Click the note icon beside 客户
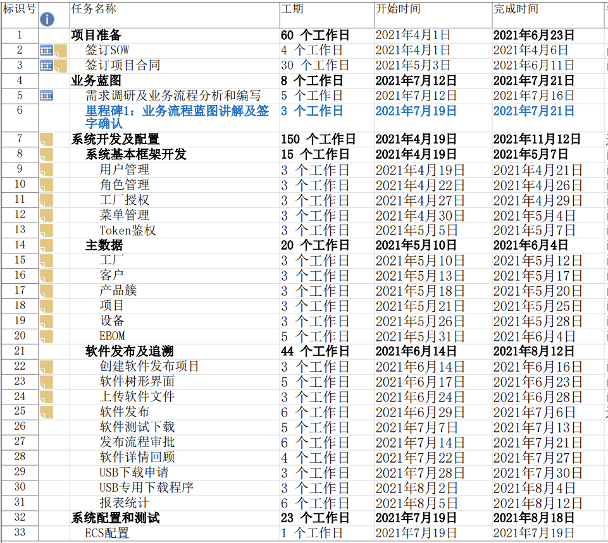The width and height of the screenshot is (608, 543). click(47, 276)
